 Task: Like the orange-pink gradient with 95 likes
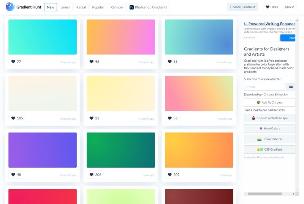tap(94, 62)
